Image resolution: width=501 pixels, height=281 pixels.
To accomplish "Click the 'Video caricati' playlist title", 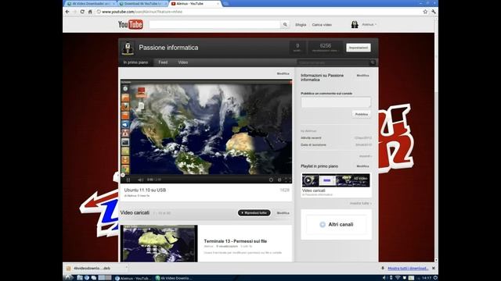I will [313, 190].
